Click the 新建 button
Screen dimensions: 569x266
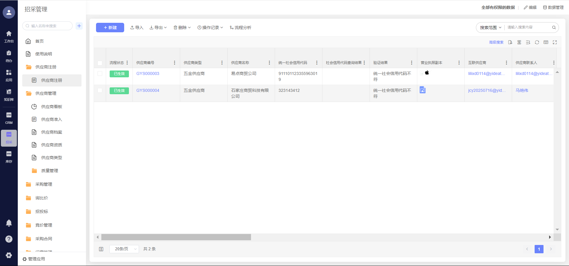click(x=110, y=28)
